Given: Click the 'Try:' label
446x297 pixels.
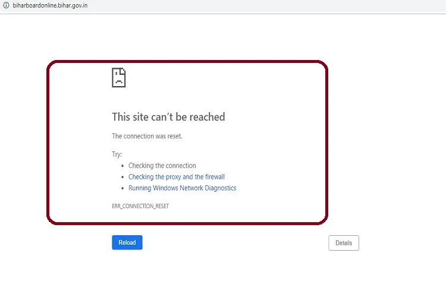Looking at the screenshot, I should [x=117, y=154].
